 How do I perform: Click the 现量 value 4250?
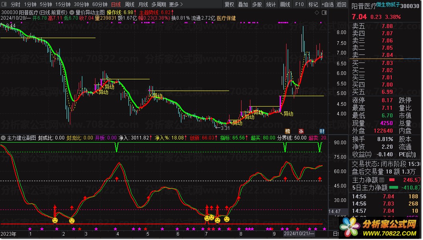point(386,123)
